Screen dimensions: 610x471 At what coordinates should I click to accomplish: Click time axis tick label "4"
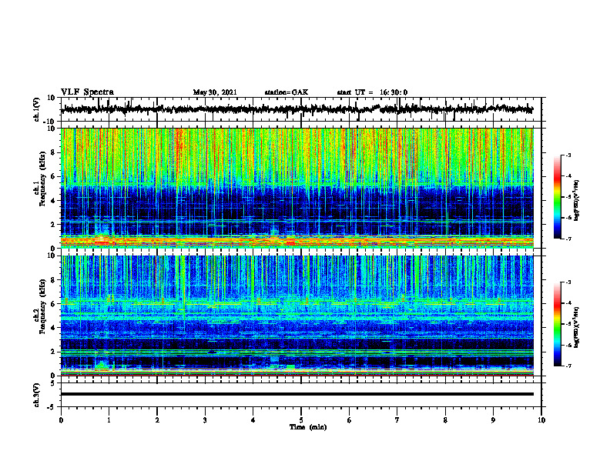[x=253, y=420]
